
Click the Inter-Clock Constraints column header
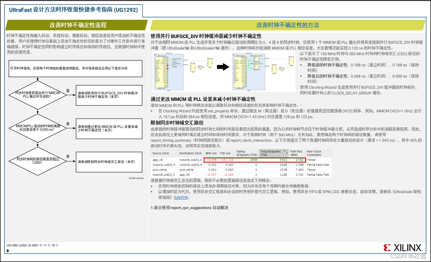coord(319,153)
